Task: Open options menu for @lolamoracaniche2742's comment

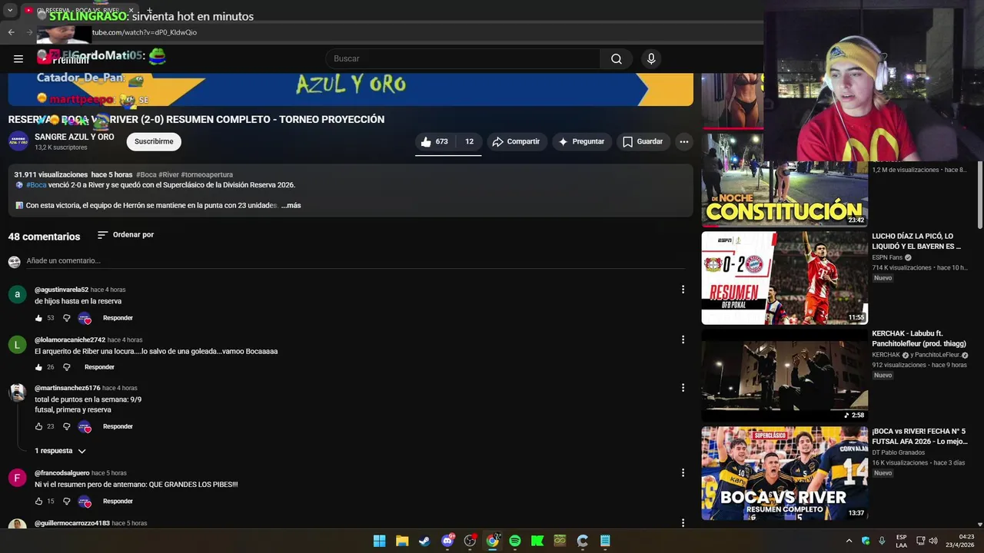Action: pyautogui.click(x=683, y=339)
